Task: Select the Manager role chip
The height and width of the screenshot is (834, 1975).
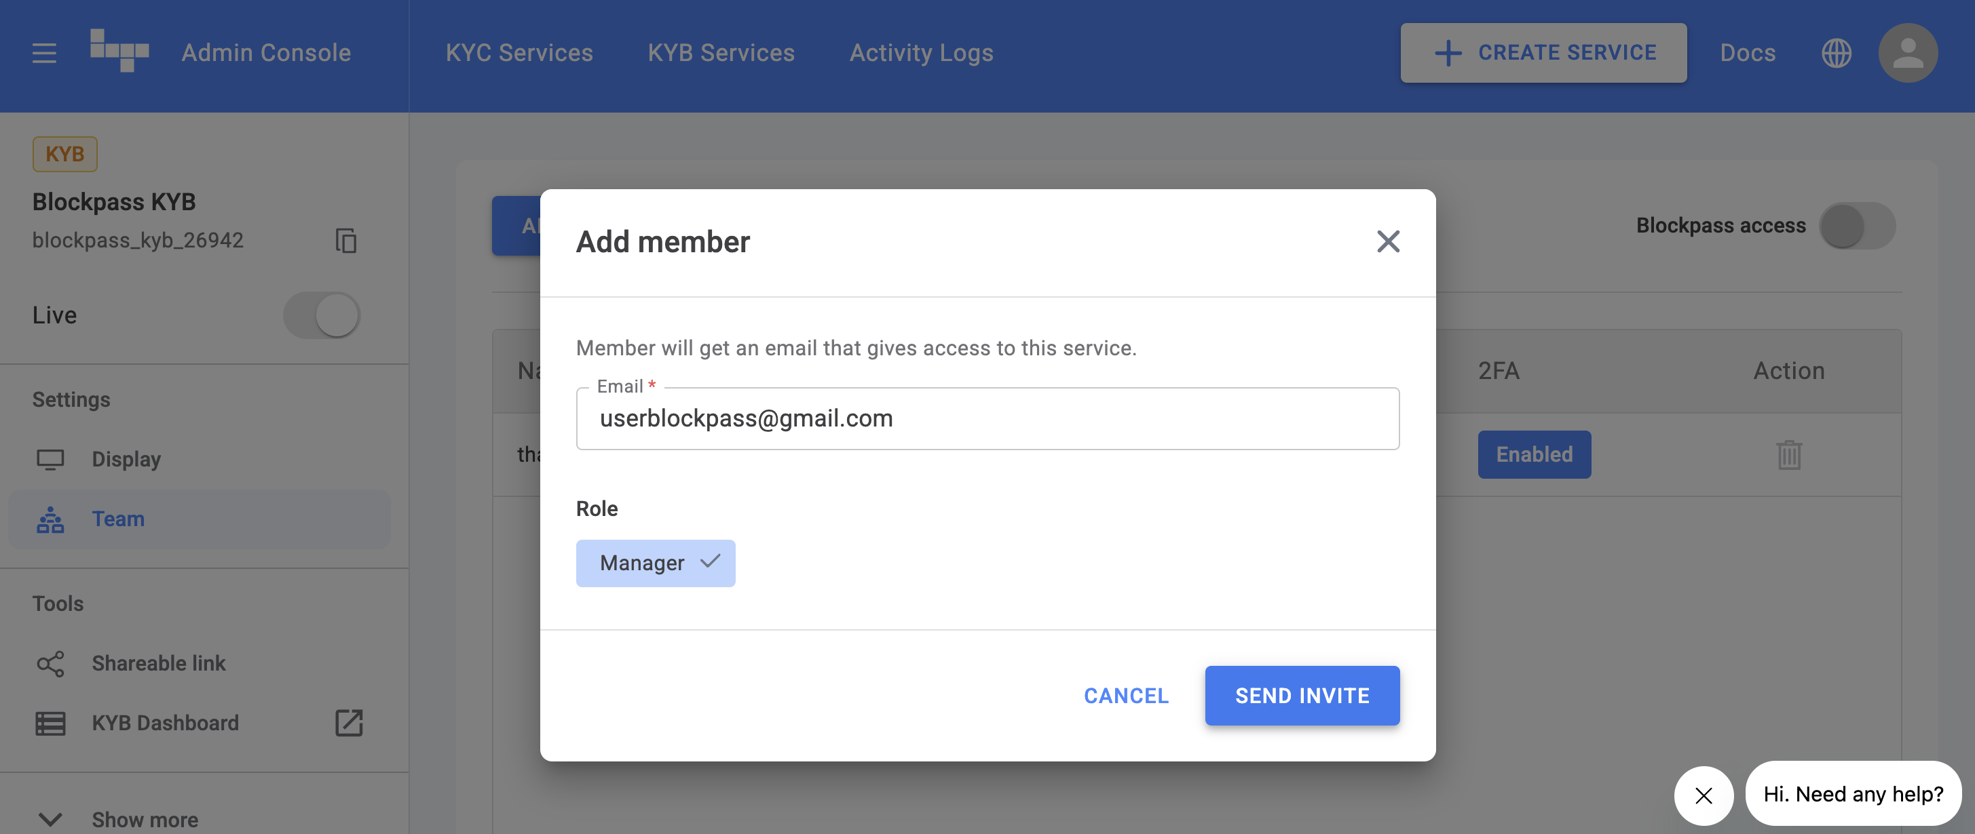Action: point(656,563)
